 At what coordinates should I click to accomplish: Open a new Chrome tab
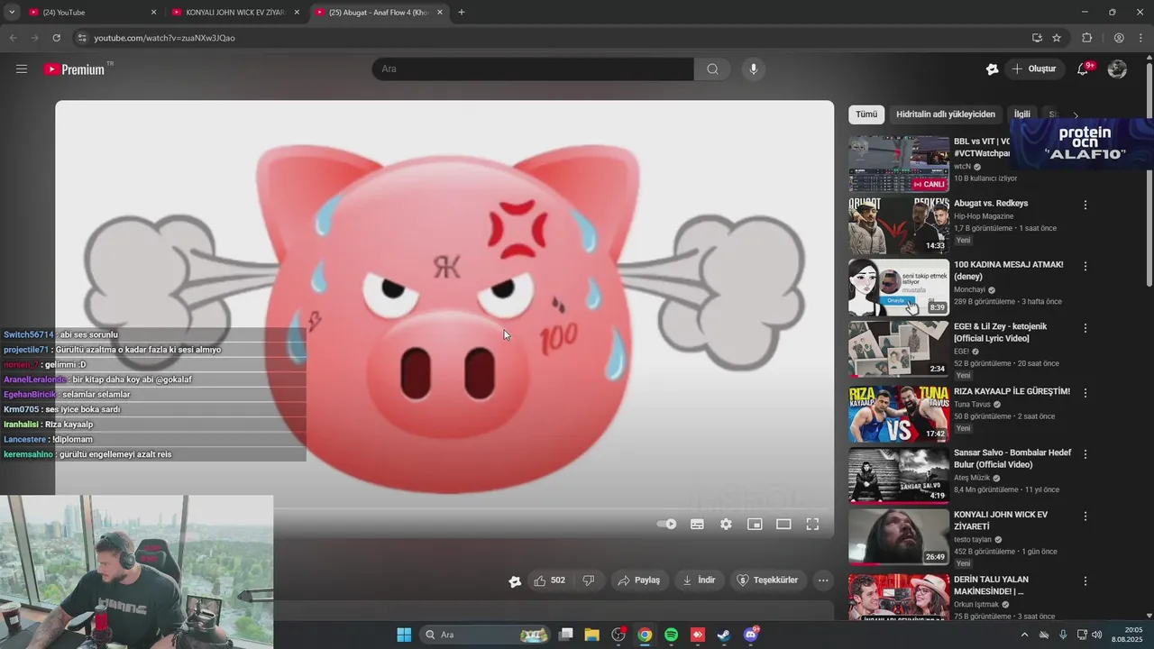coord(462,13)
